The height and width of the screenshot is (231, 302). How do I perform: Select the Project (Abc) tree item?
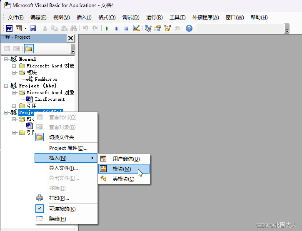38,86
